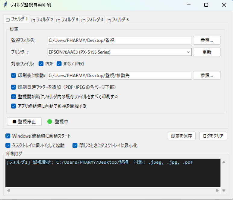Viewport: 233px width, 200px height.
Task: Click the green 監視中 status indicator dot
Action: pyautogui.click(x=50, y=122)
